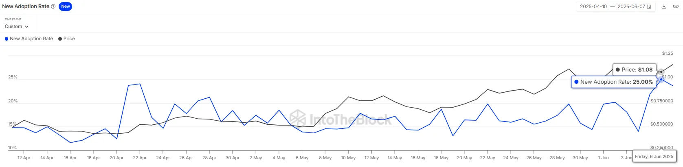Click the 28 May x-axis label

point(557,158)
